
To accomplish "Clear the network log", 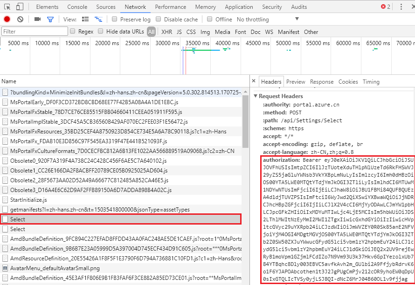I will coord(20,19).
